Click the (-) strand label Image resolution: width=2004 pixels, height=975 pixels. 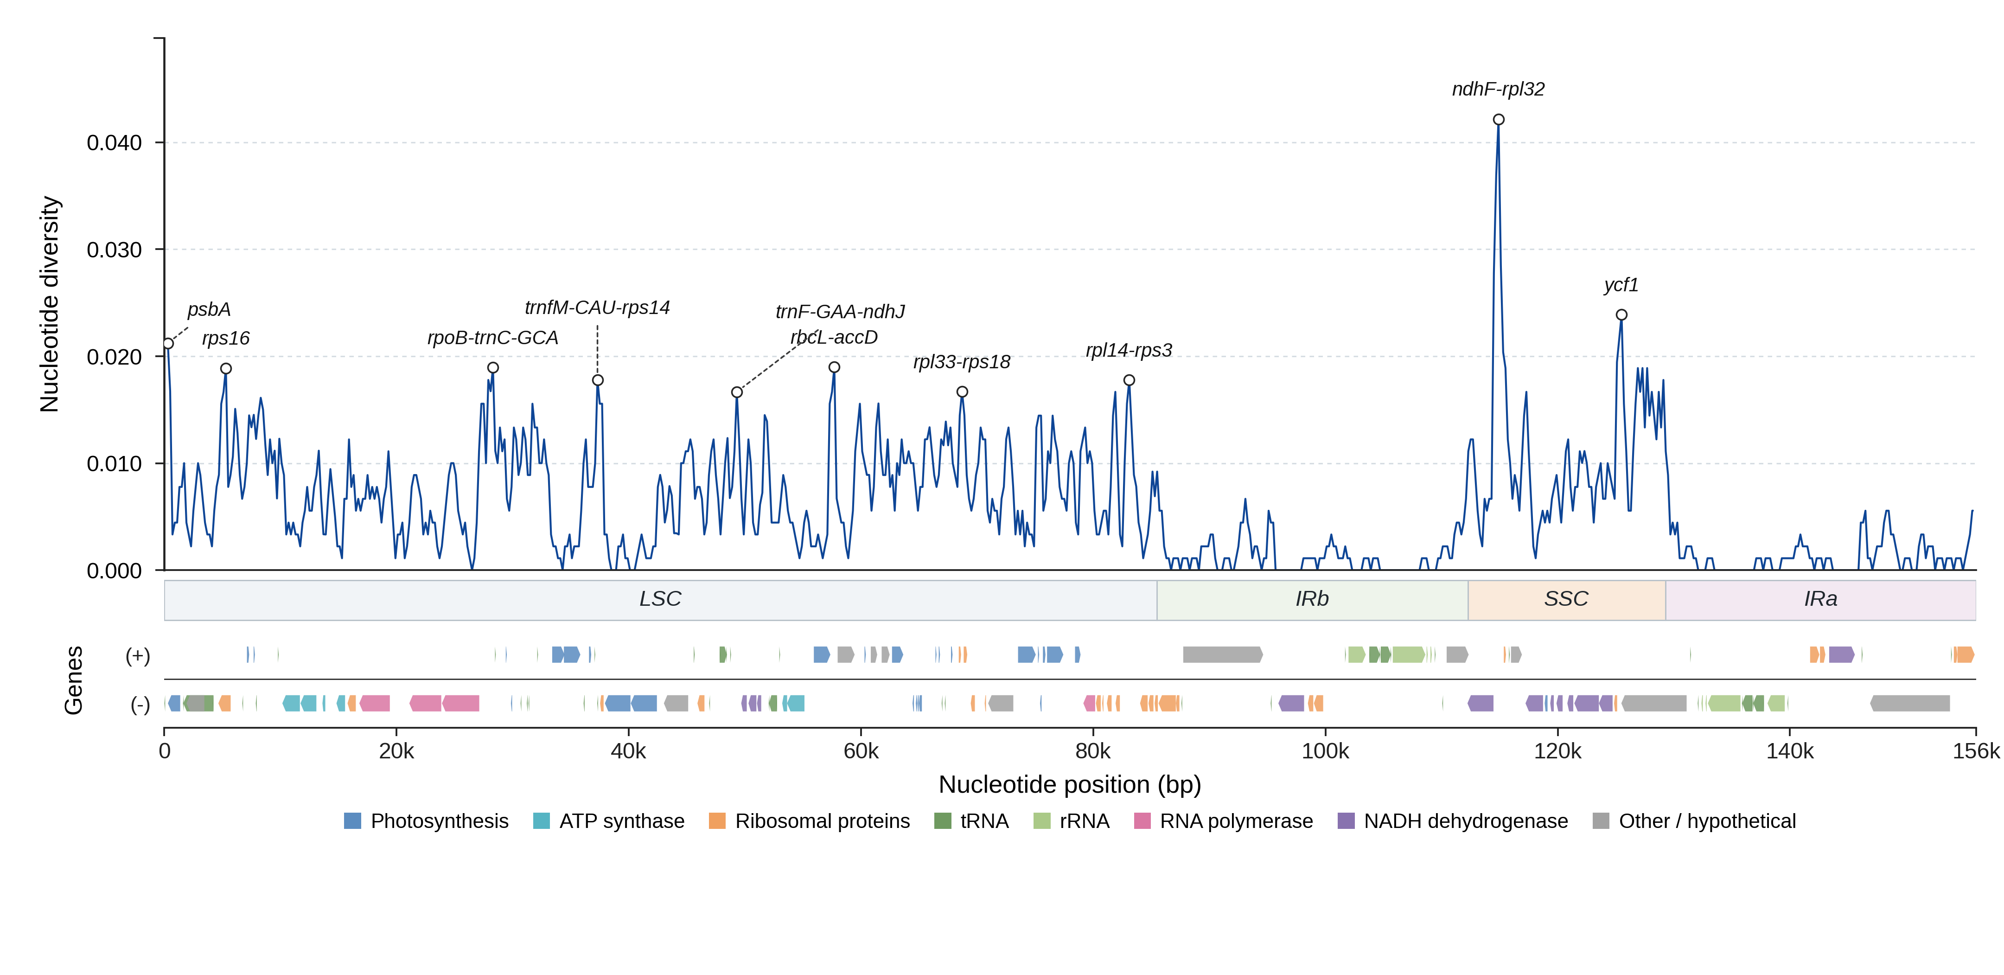[140, 704]
